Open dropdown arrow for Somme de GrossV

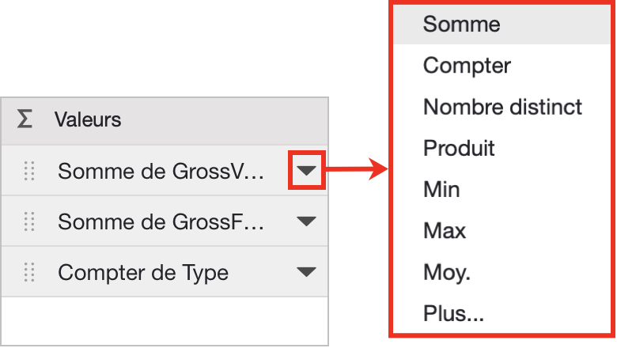point(306,171)
